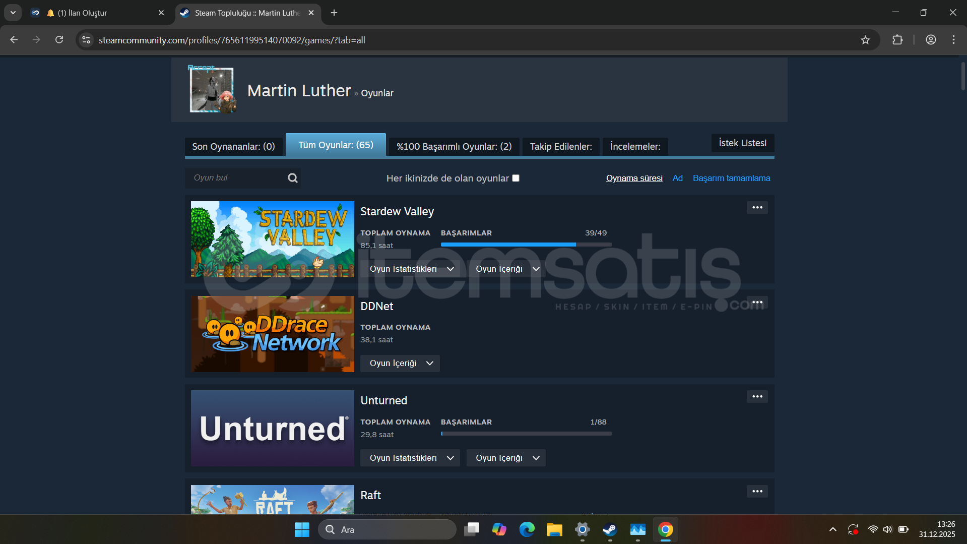Expand DDNet's Oyun İçeriği dropdown
The height and width of the screenshot is (544, 967).
coord(400,364)
